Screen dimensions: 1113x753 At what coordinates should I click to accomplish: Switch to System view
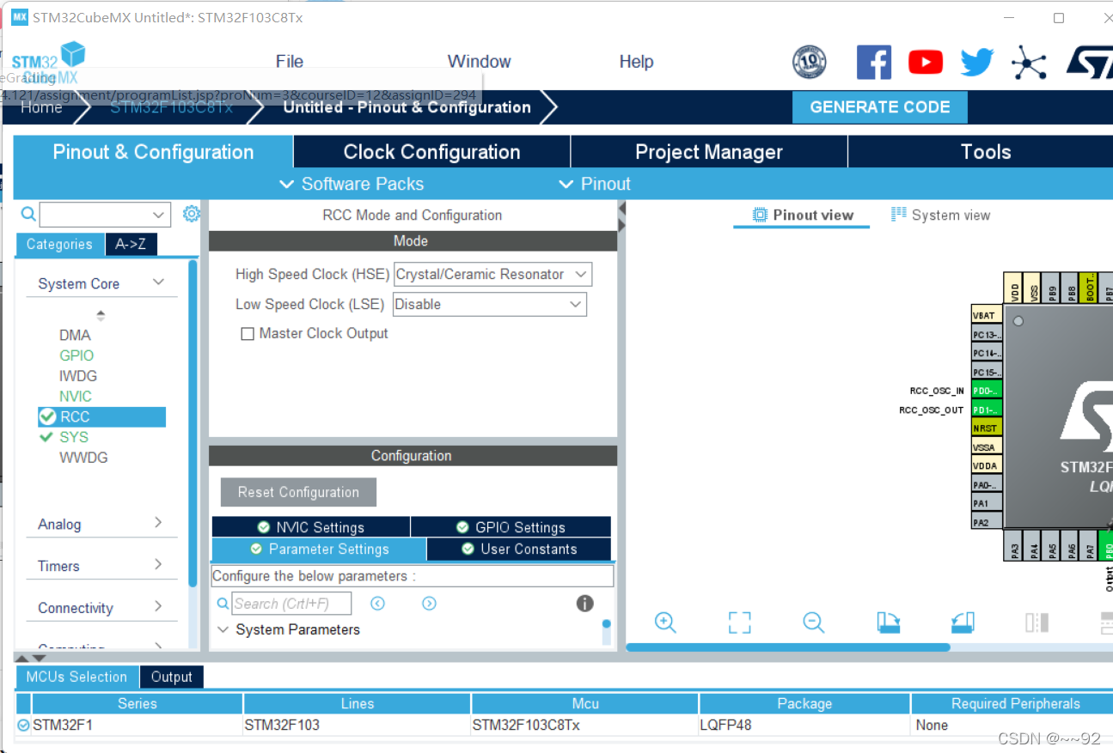[x=941, y=215]
